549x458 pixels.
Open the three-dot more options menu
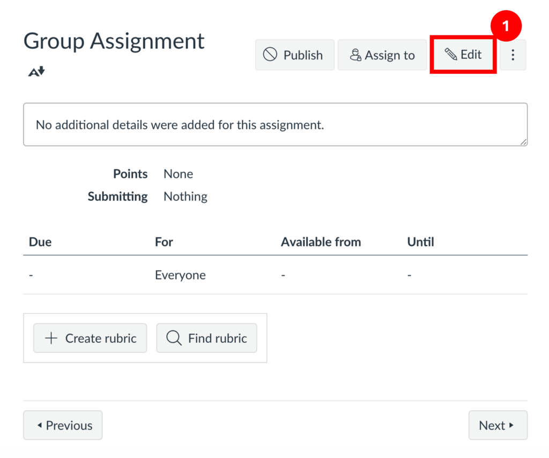pyautogui.click(x=513, y=55)
